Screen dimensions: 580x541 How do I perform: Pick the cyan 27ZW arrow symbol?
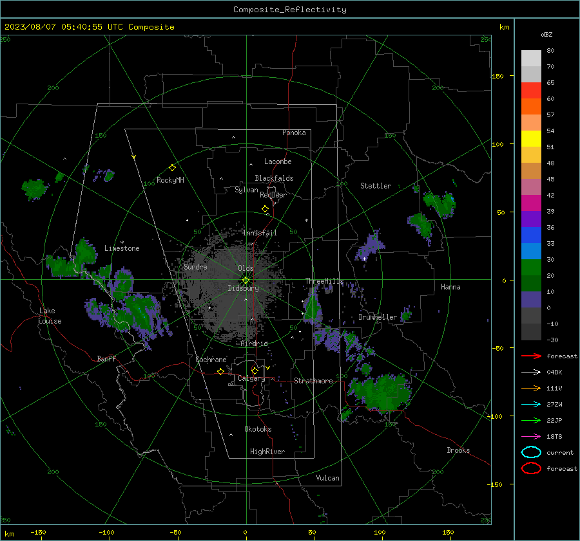[x=531, y=405]
